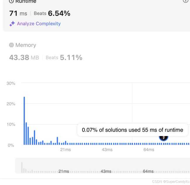
Task: Click the user avatar marker on chart
Action: click(163, 138)
